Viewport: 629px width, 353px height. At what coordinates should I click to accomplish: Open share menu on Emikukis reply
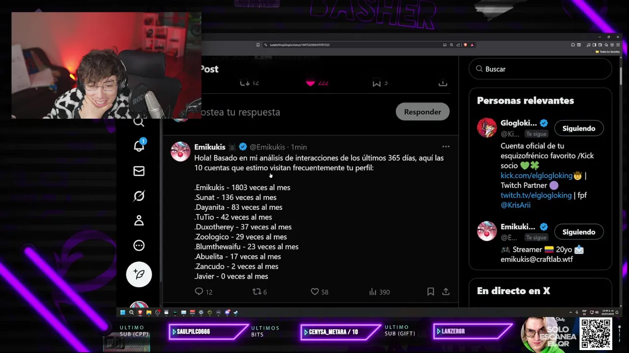click(x=446, y=292)
